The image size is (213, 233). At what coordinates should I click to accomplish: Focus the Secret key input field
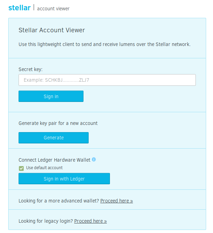point(107,80)
